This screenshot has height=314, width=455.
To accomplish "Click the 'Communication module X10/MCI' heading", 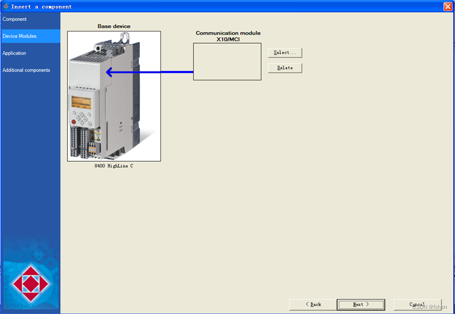I will tap(228, 36).
